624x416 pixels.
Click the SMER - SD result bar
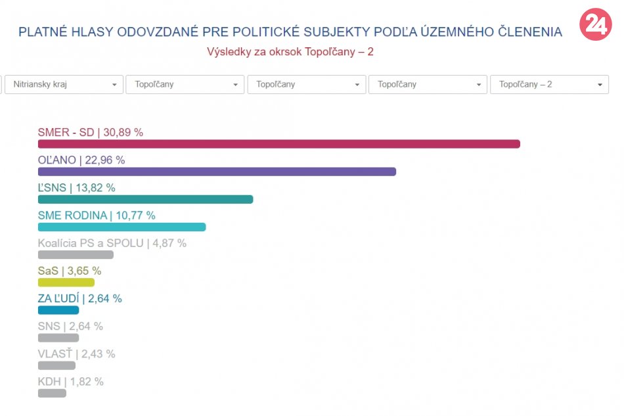pyautogui.click(x=279, y=144)
